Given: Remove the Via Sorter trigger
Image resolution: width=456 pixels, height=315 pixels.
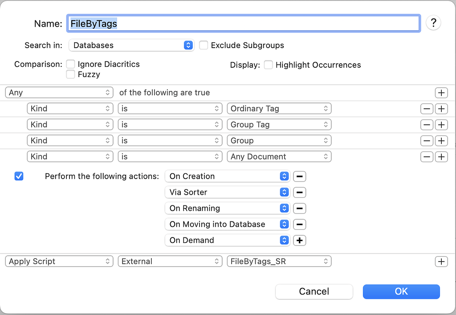Looking at the screenshot, I should [299, 192].
